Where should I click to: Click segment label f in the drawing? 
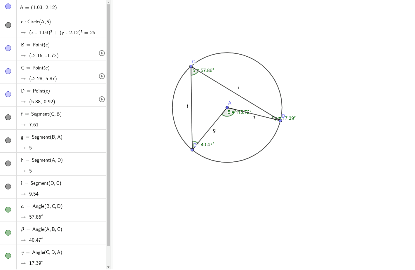tap(187, 106)
